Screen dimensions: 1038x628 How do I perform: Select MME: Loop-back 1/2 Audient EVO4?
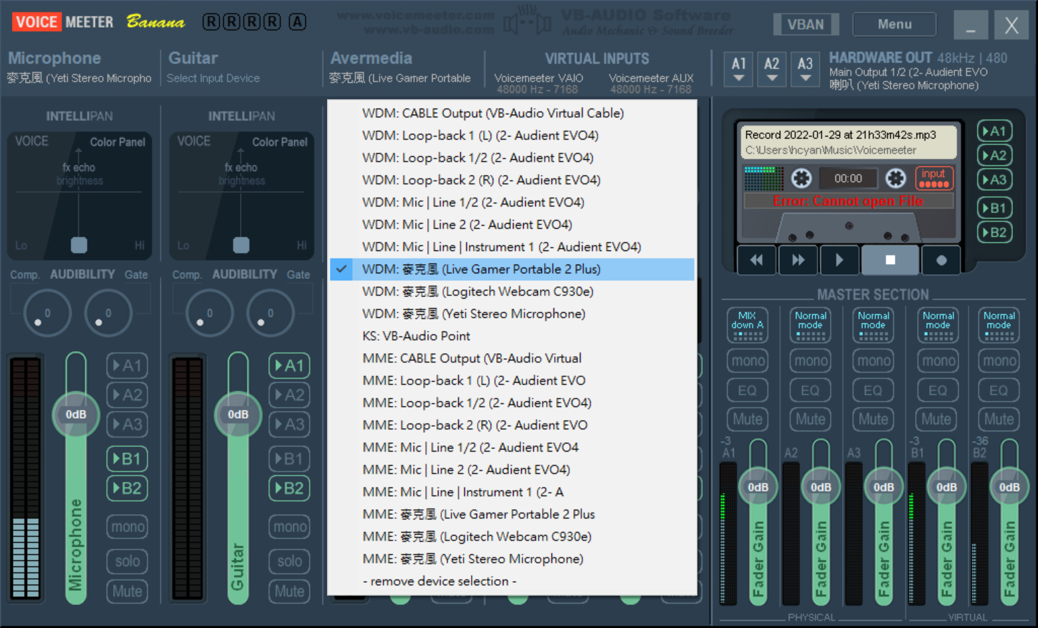tap(512, 403)
